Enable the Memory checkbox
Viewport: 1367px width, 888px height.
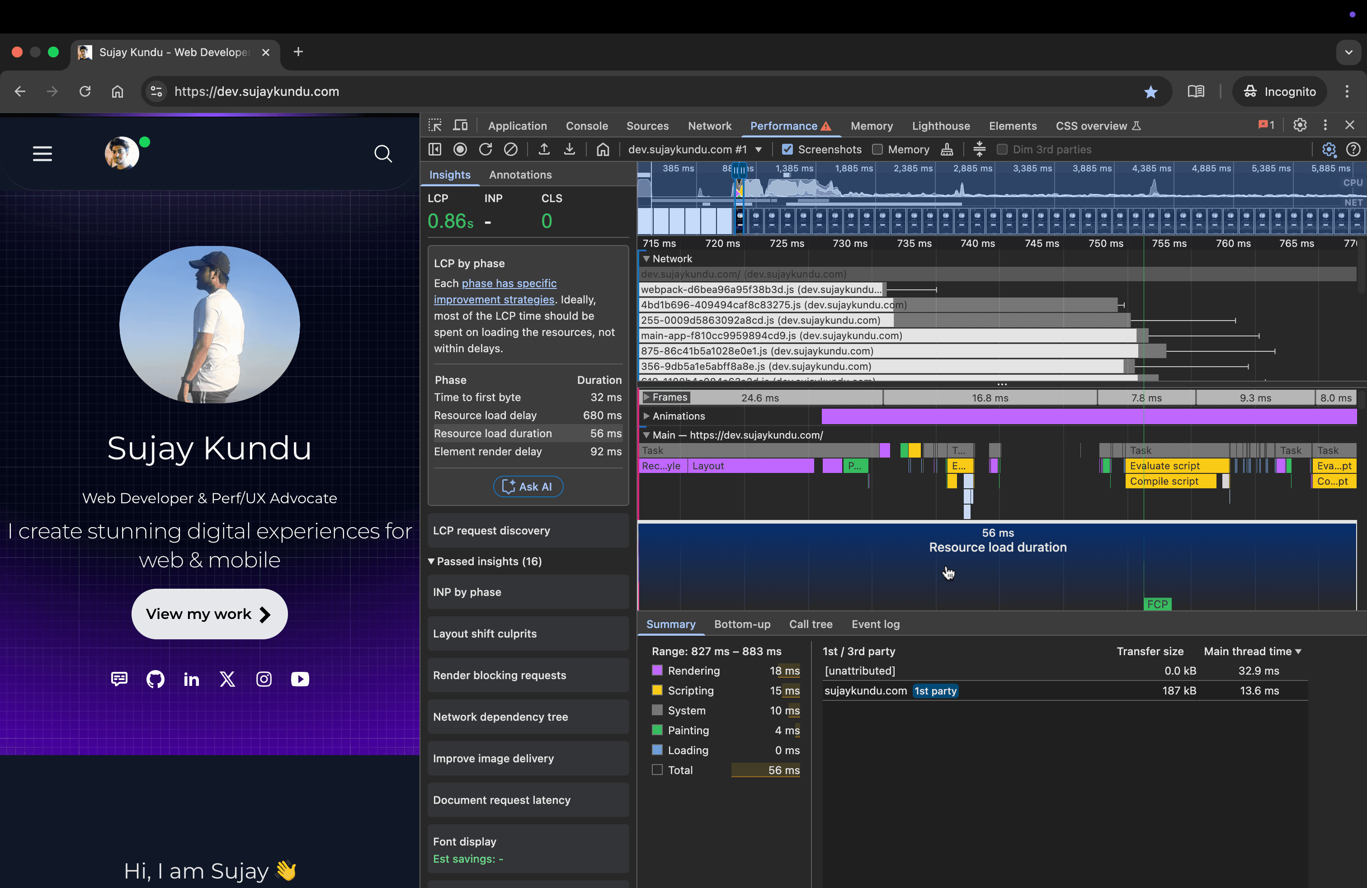point(877,149)
